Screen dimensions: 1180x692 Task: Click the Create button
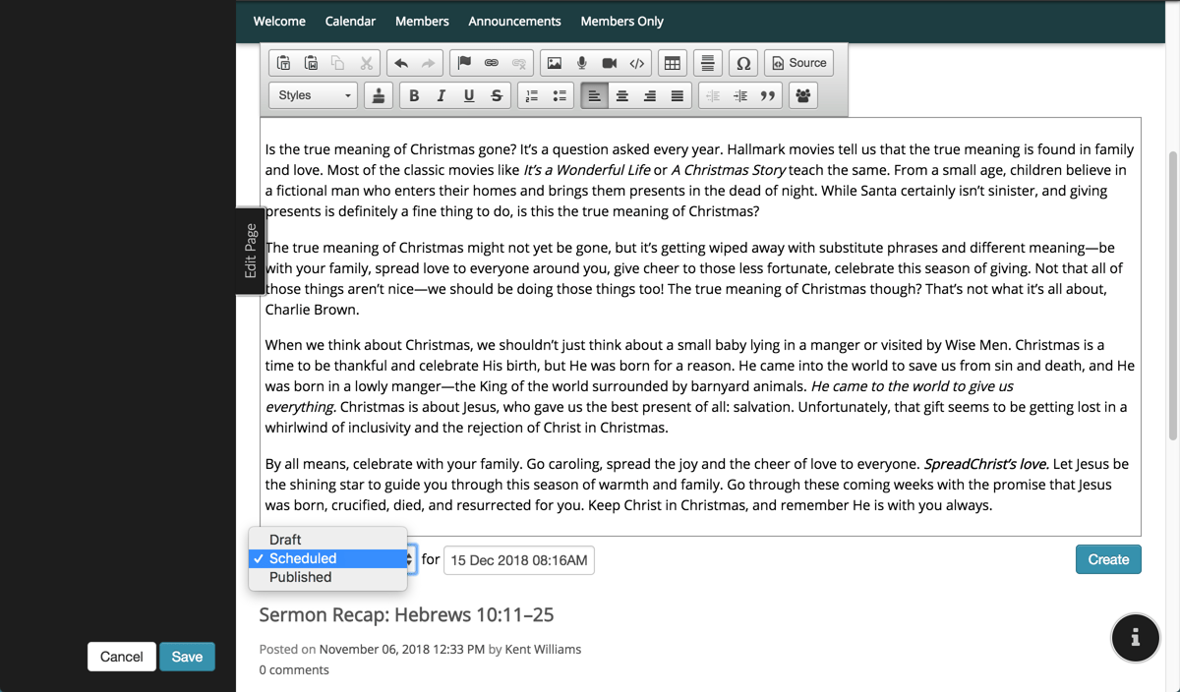coord(1108,559)
